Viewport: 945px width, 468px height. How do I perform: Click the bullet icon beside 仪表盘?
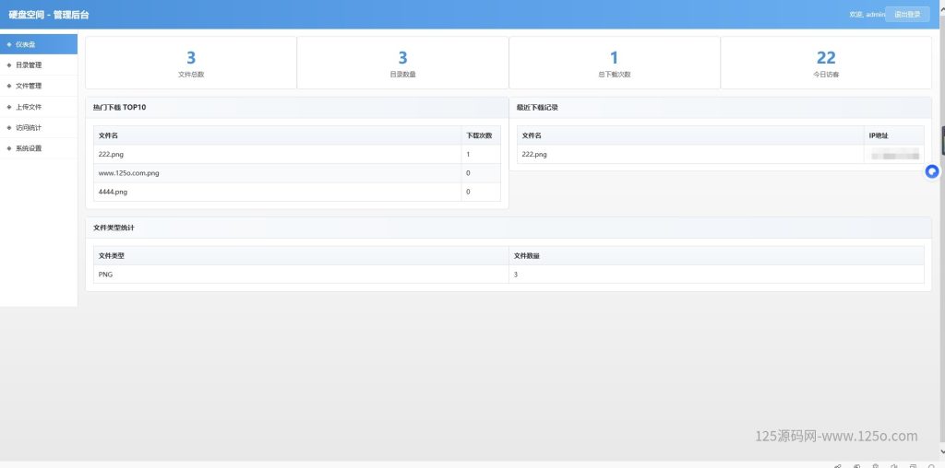(x=8, y=44)
